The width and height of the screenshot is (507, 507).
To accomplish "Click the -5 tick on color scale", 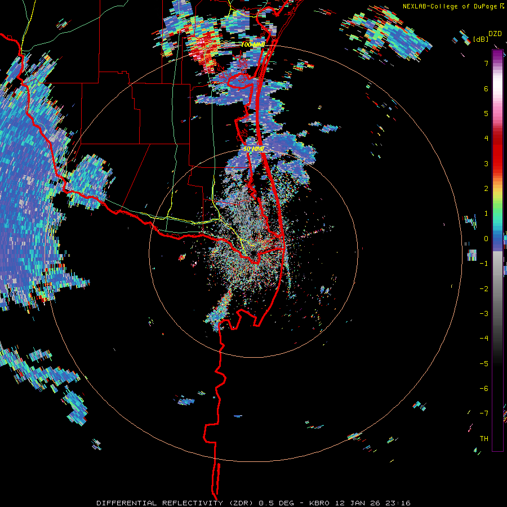I will point(484,364).
